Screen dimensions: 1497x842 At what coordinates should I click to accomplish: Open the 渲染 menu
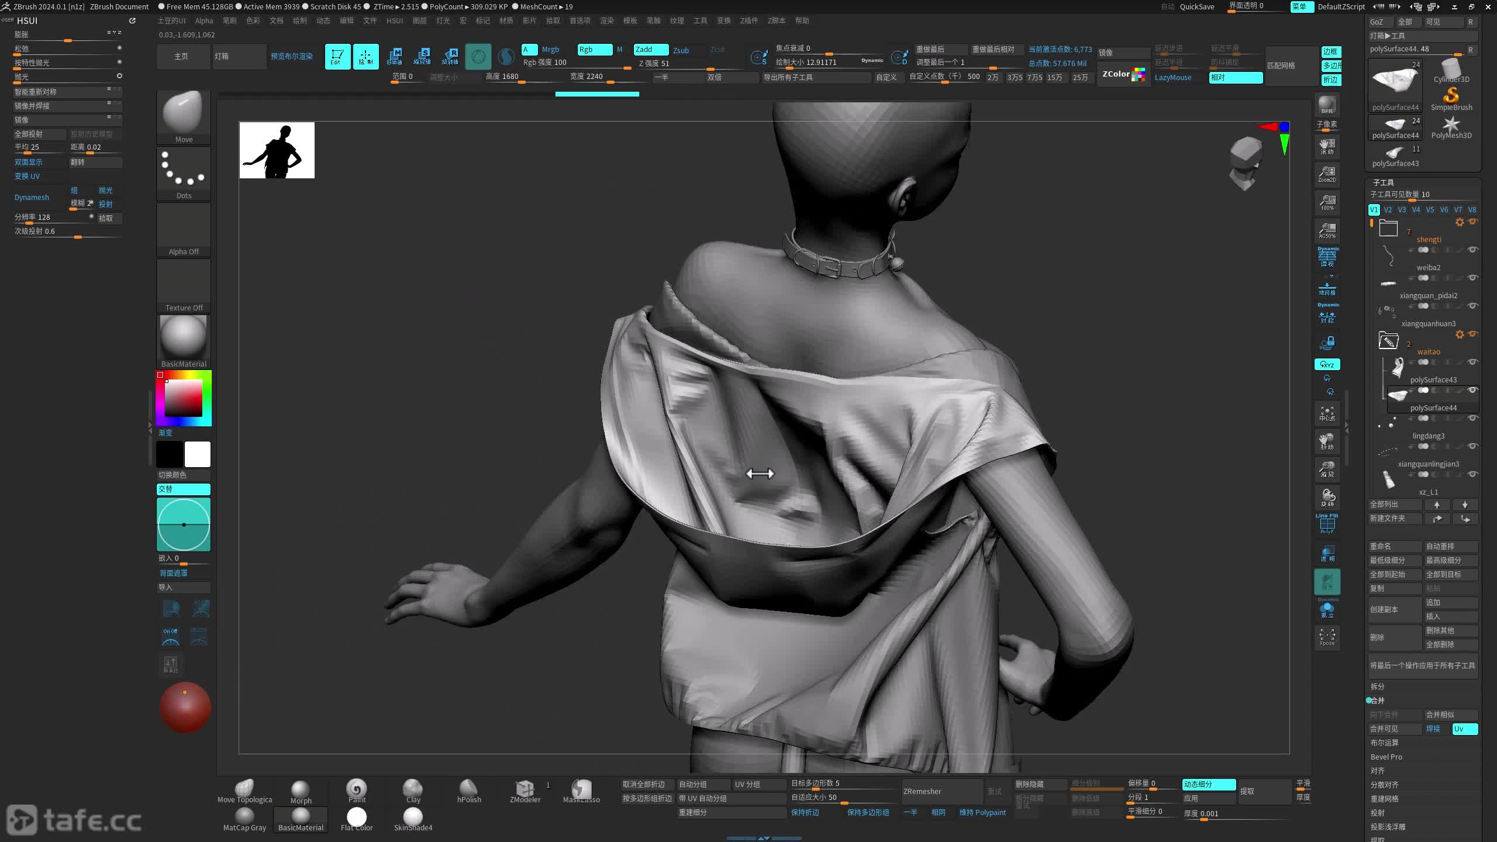click(606, 20)
